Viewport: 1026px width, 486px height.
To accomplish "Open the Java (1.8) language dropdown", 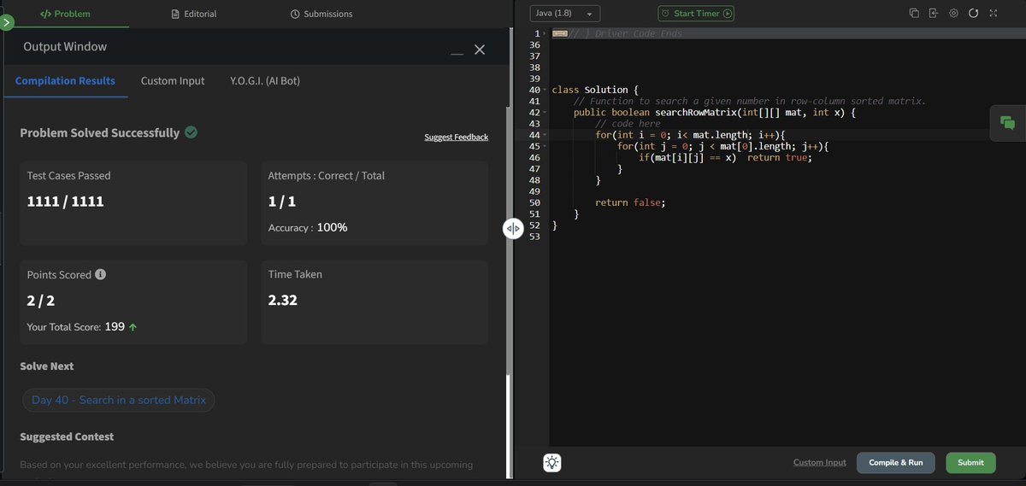I will click(564, 14).
